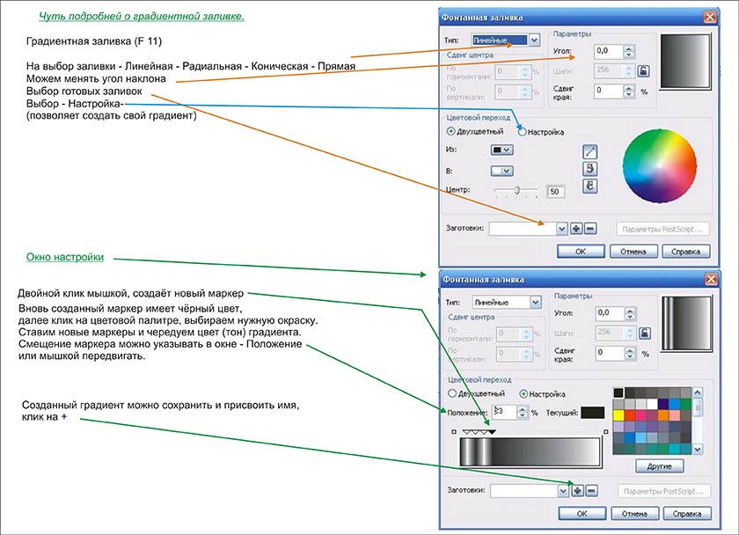The width and height of the screenshot is (739, 535).
Task: Click the minus preset button in the upper dialog
Action: tap(590, 228)
